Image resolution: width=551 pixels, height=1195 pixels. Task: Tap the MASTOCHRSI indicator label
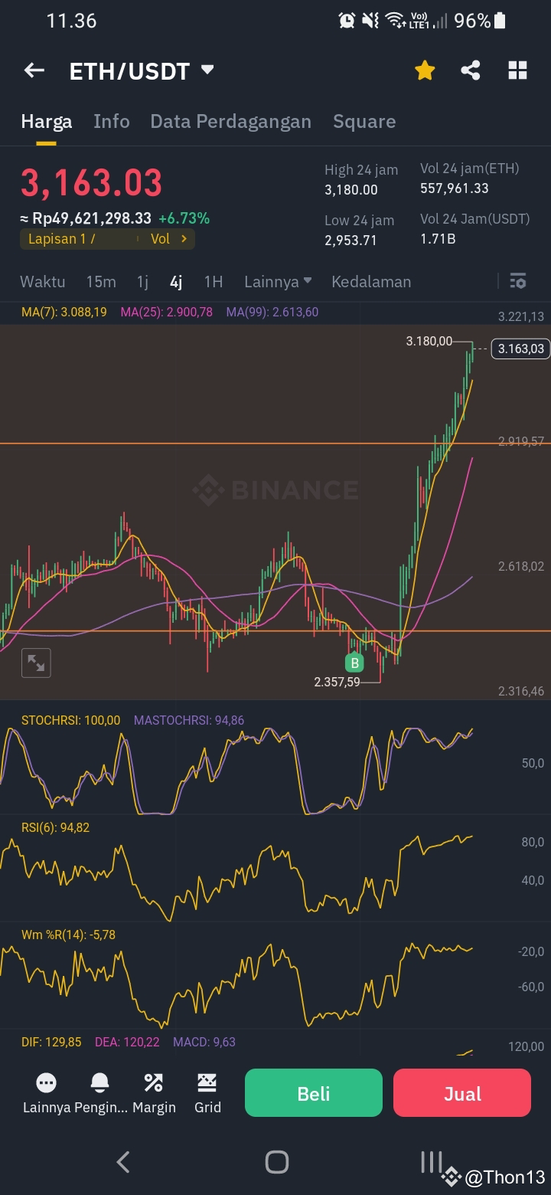189,720
